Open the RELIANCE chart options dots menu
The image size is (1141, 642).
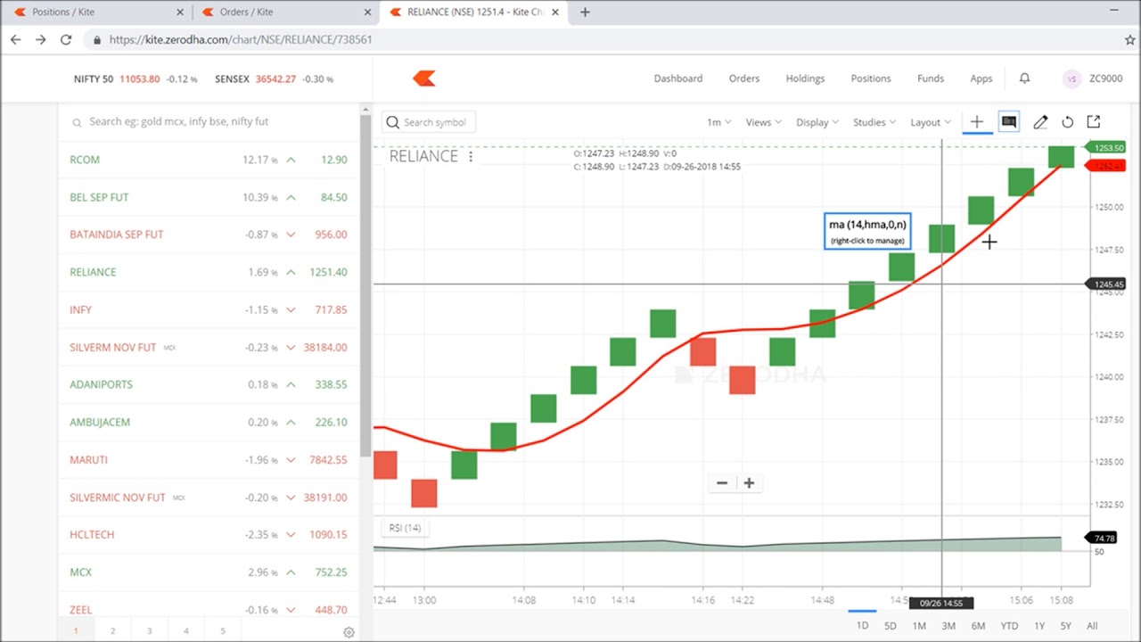[x=471, y=156]
